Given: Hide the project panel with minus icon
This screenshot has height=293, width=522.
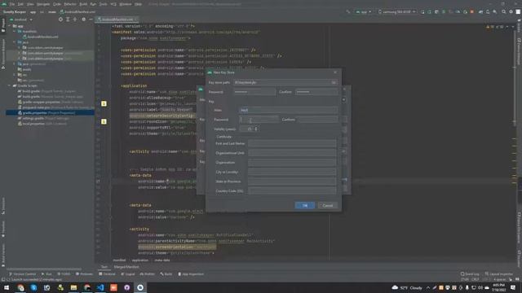Looking at the screenshot, I should point(91,20).
